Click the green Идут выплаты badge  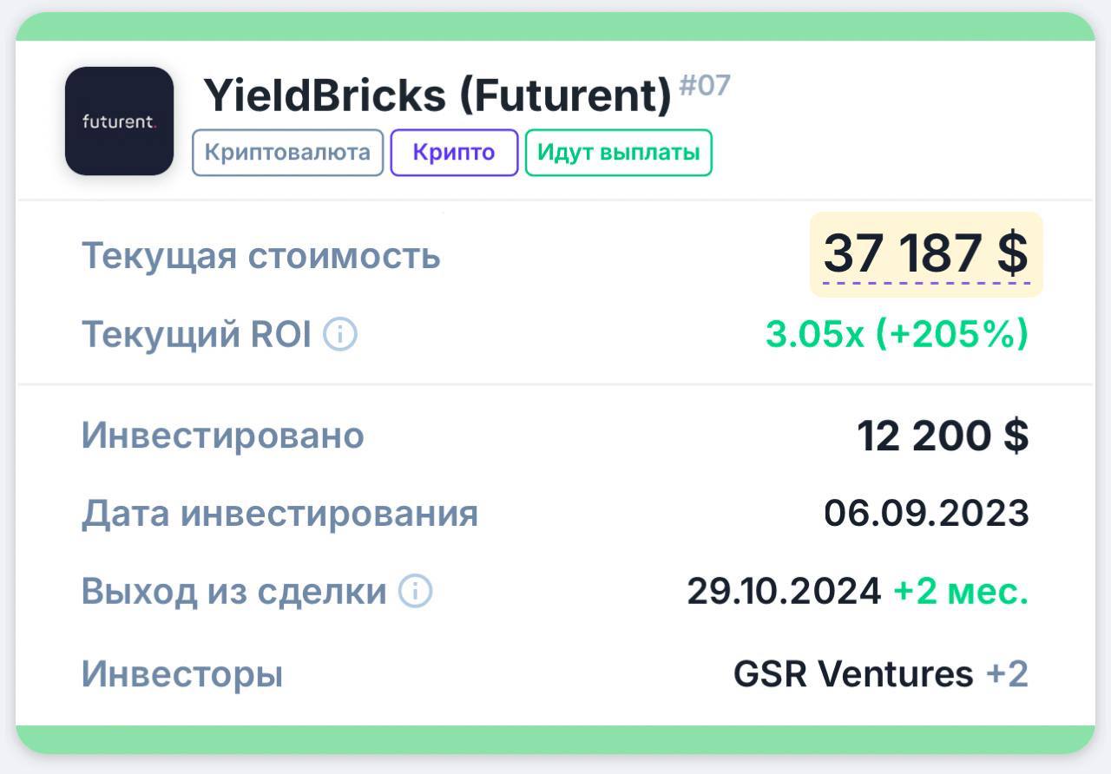[x=618, y=153]
